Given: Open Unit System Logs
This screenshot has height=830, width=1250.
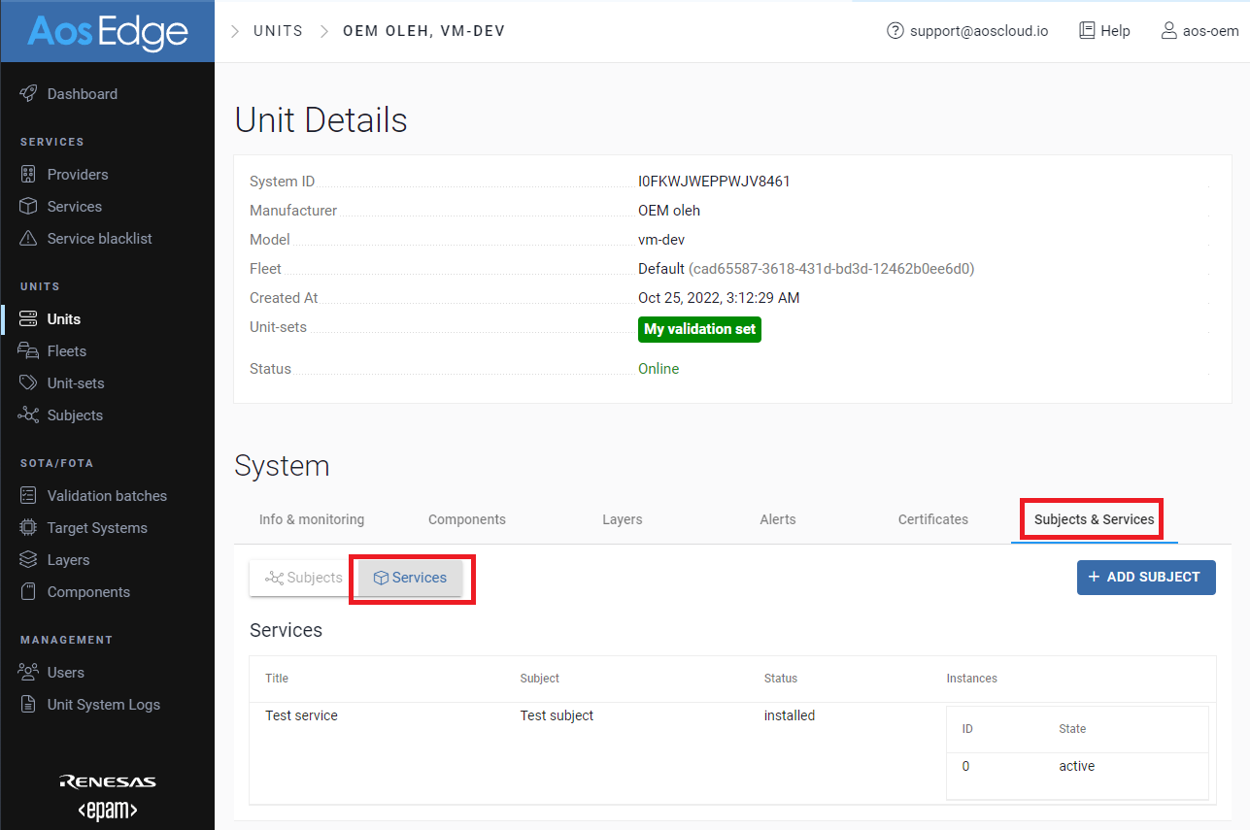Looking at the screenshot, I should coord(102,704).
